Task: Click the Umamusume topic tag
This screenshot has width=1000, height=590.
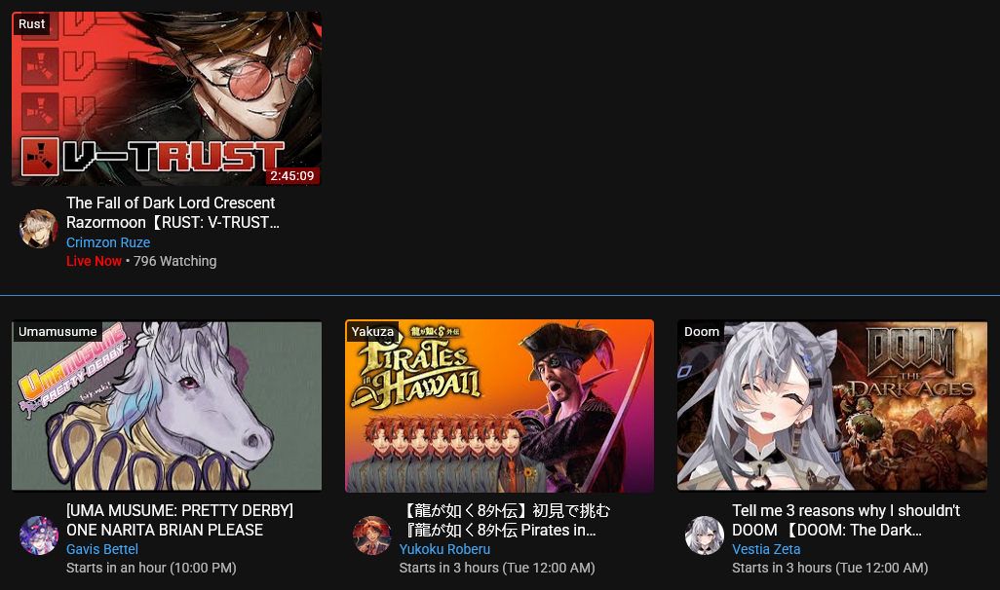Action: [x=58, y=331]
